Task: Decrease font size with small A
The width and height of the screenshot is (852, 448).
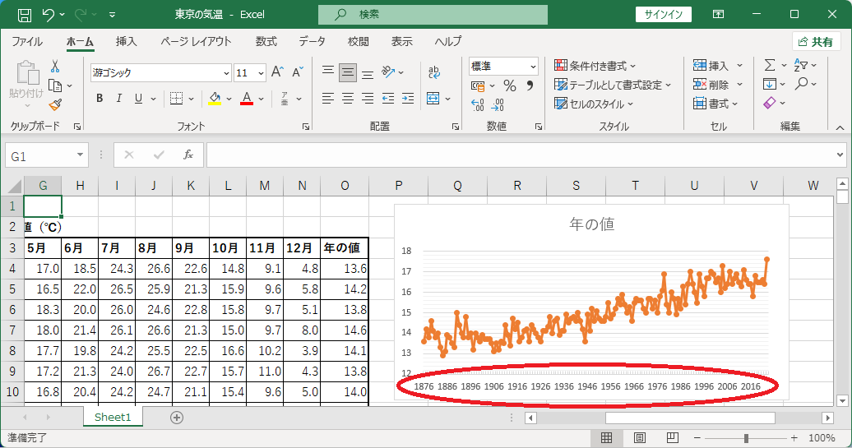Action: (297, 72)
